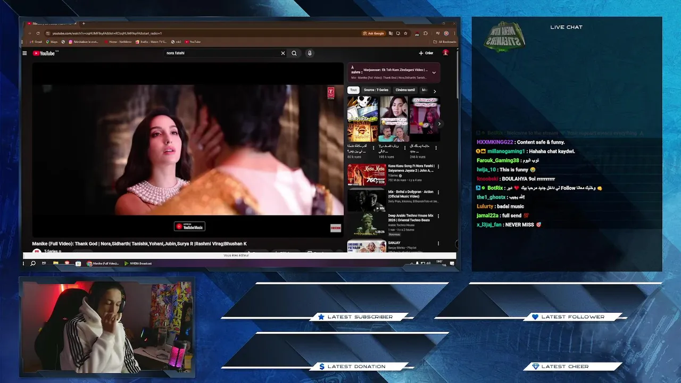Open NVIDIA Broadcast from the taskbar
This screenshot has height=383, width=681.
pyautogui.click(x=138, y=263)
